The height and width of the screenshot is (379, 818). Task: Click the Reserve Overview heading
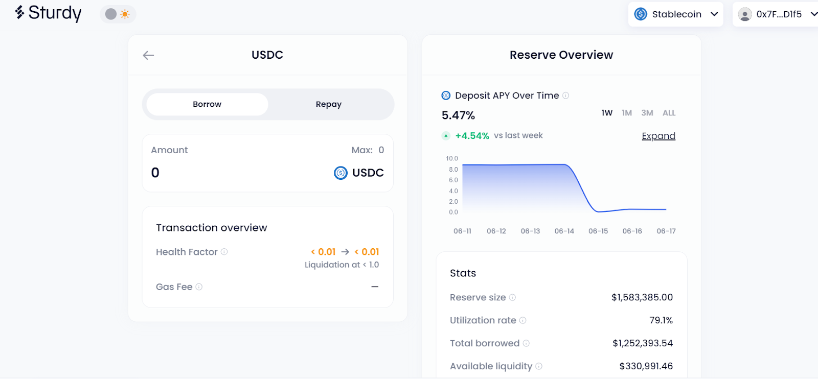pos(561,55)
